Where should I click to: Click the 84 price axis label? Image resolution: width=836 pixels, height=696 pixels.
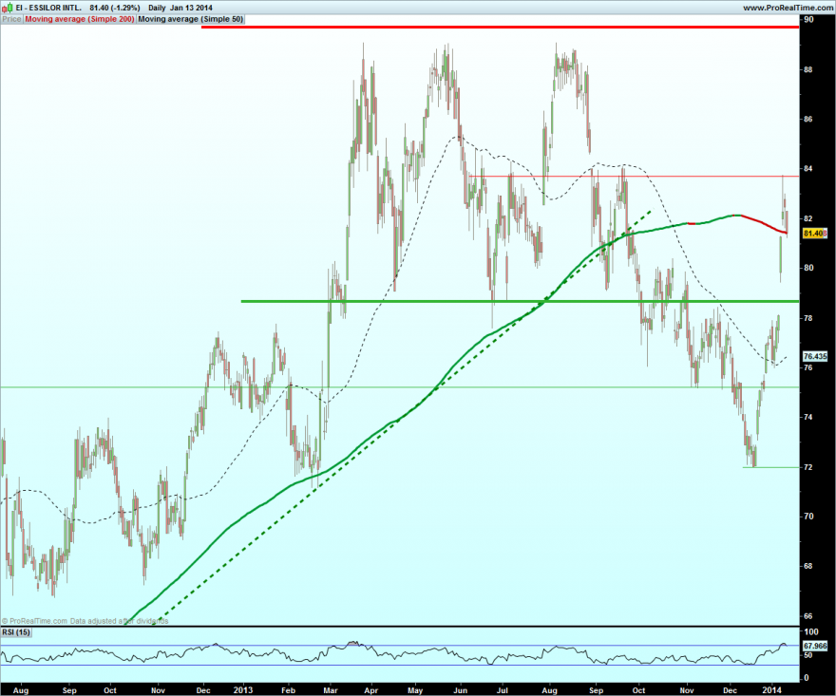808,168
